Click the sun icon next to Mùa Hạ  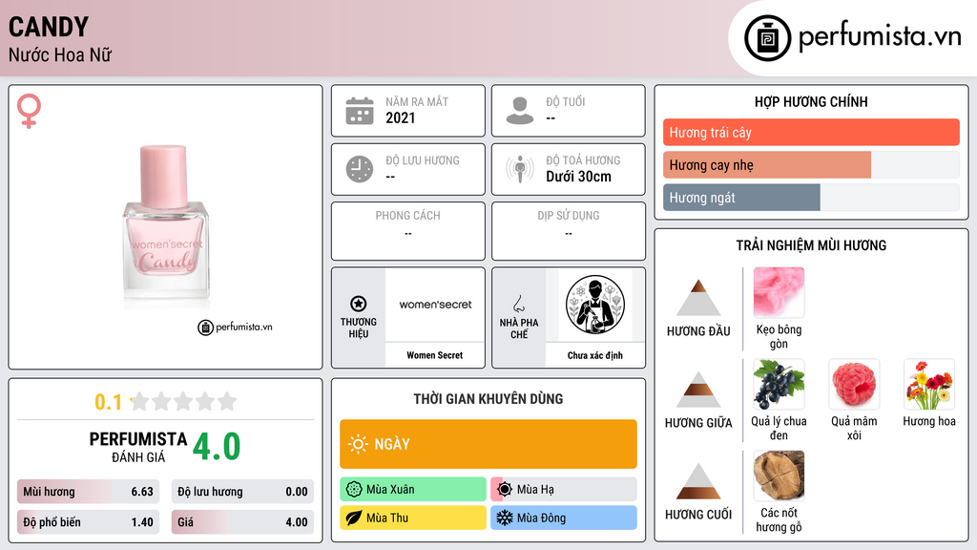(x=505, y=490)
